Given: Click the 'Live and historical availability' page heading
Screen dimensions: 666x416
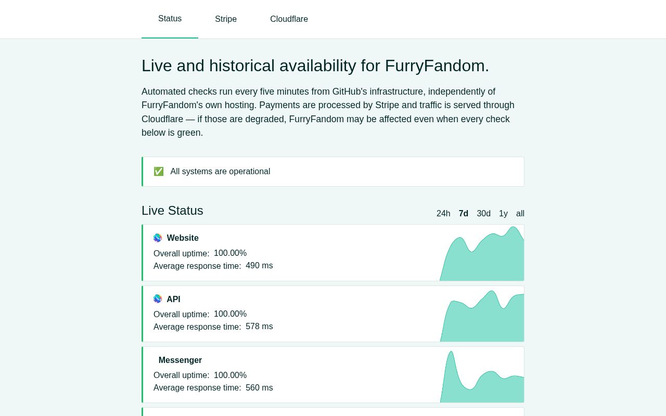Looking at the screenshot, I should pos(315,66).
